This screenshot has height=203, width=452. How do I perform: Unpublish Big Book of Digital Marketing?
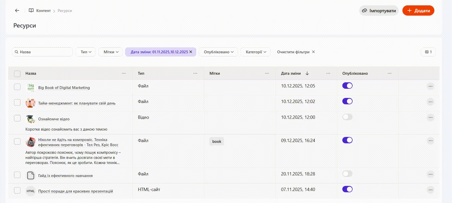347,86
